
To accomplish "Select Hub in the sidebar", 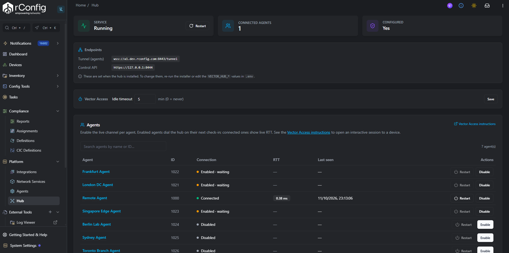I will tap(34, 201).
